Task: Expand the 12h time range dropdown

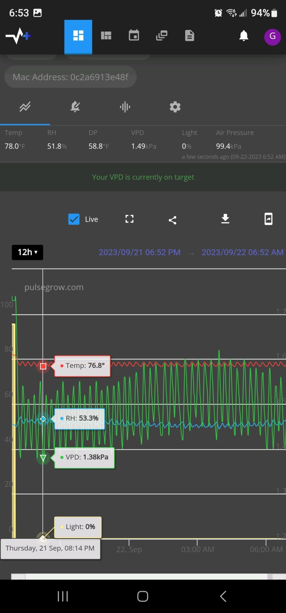Action: pos(27,252)
